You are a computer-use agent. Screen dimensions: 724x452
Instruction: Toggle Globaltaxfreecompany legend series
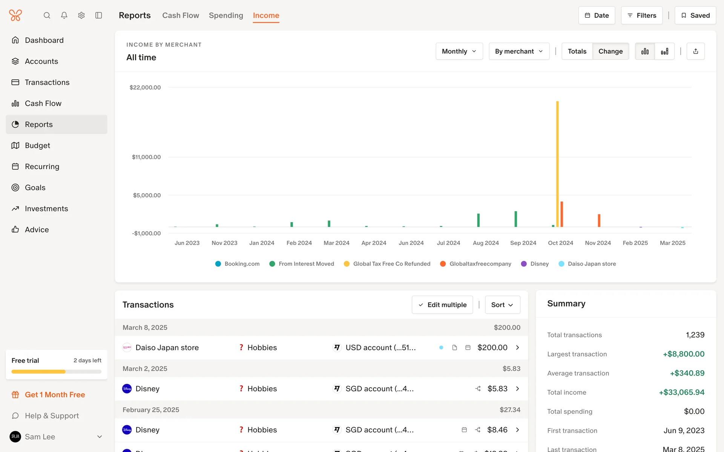(480, 264)
